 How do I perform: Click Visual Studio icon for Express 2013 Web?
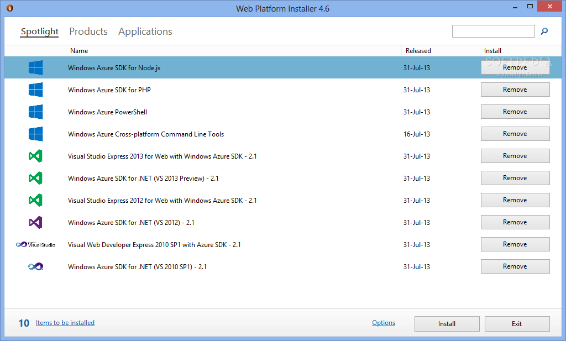[x=36, y=156]
